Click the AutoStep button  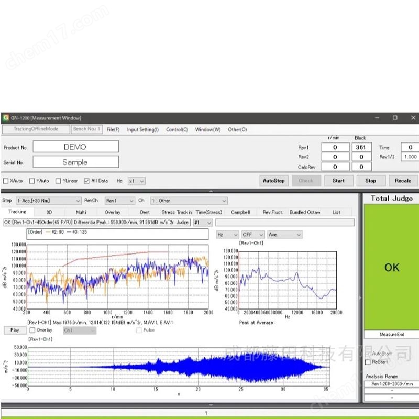point(274,181)
